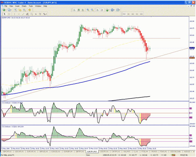Switch to the USDCAD,Daily chart tab
196x157 pixels.
tap(175, 152)
